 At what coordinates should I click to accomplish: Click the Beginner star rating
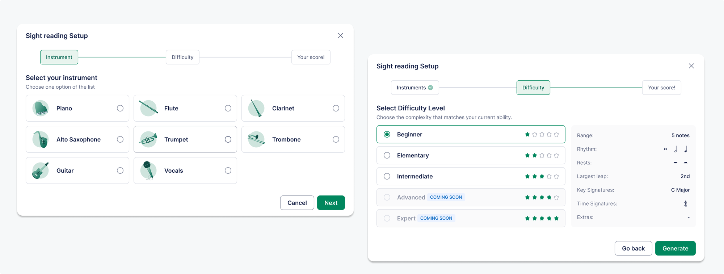[x=542, y=134]
